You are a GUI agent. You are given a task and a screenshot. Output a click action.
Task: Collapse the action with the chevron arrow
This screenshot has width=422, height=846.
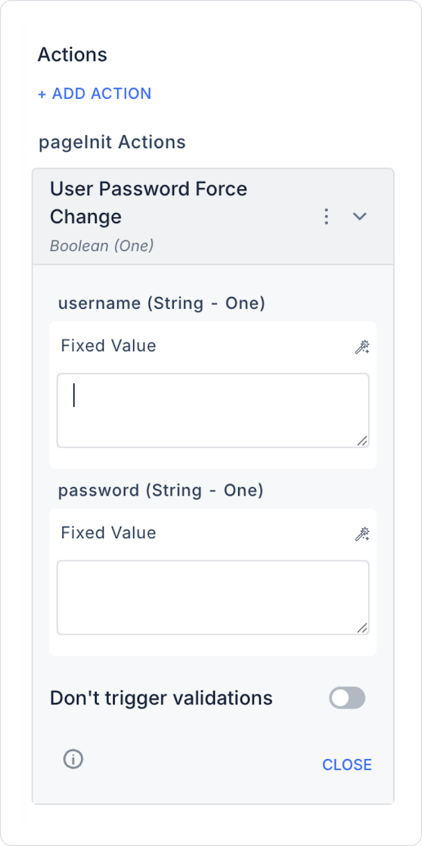[x=360, y=216]
